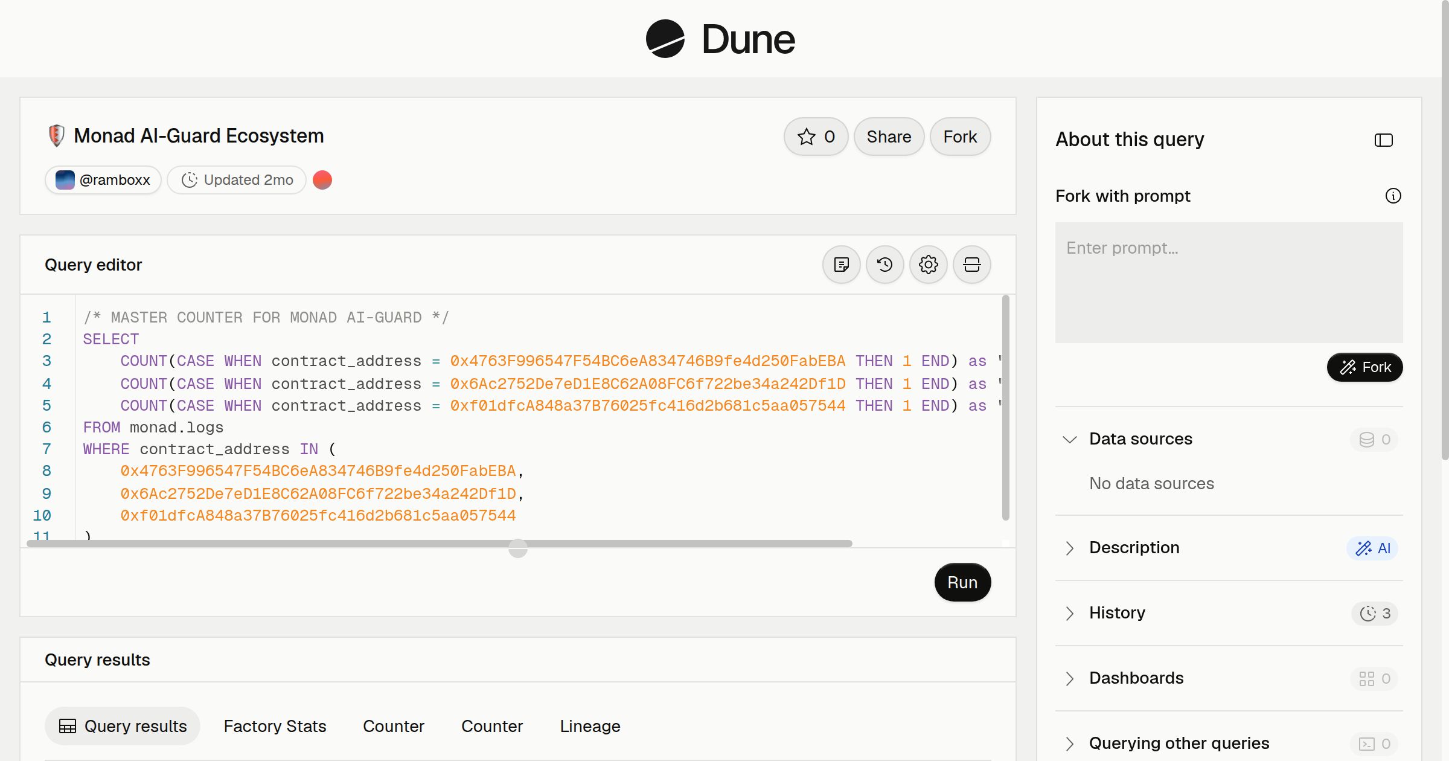Expand the Dashboards section
This screenshot has width=1449, height=761.
click(1069, 678)
